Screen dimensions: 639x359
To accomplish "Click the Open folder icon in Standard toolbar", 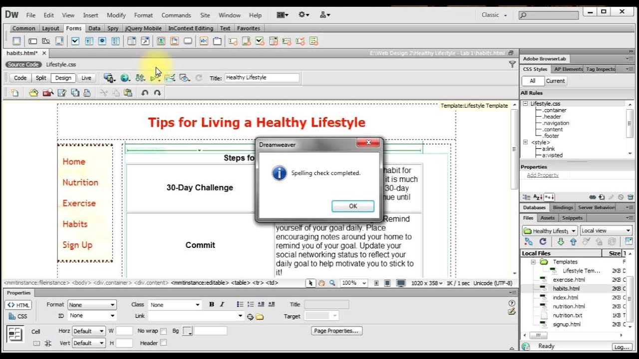I will (x=33, y=92).
